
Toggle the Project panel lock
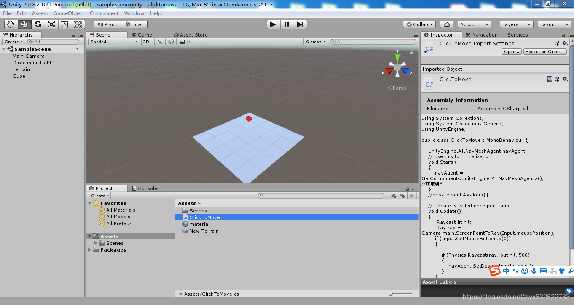(408, 189)
